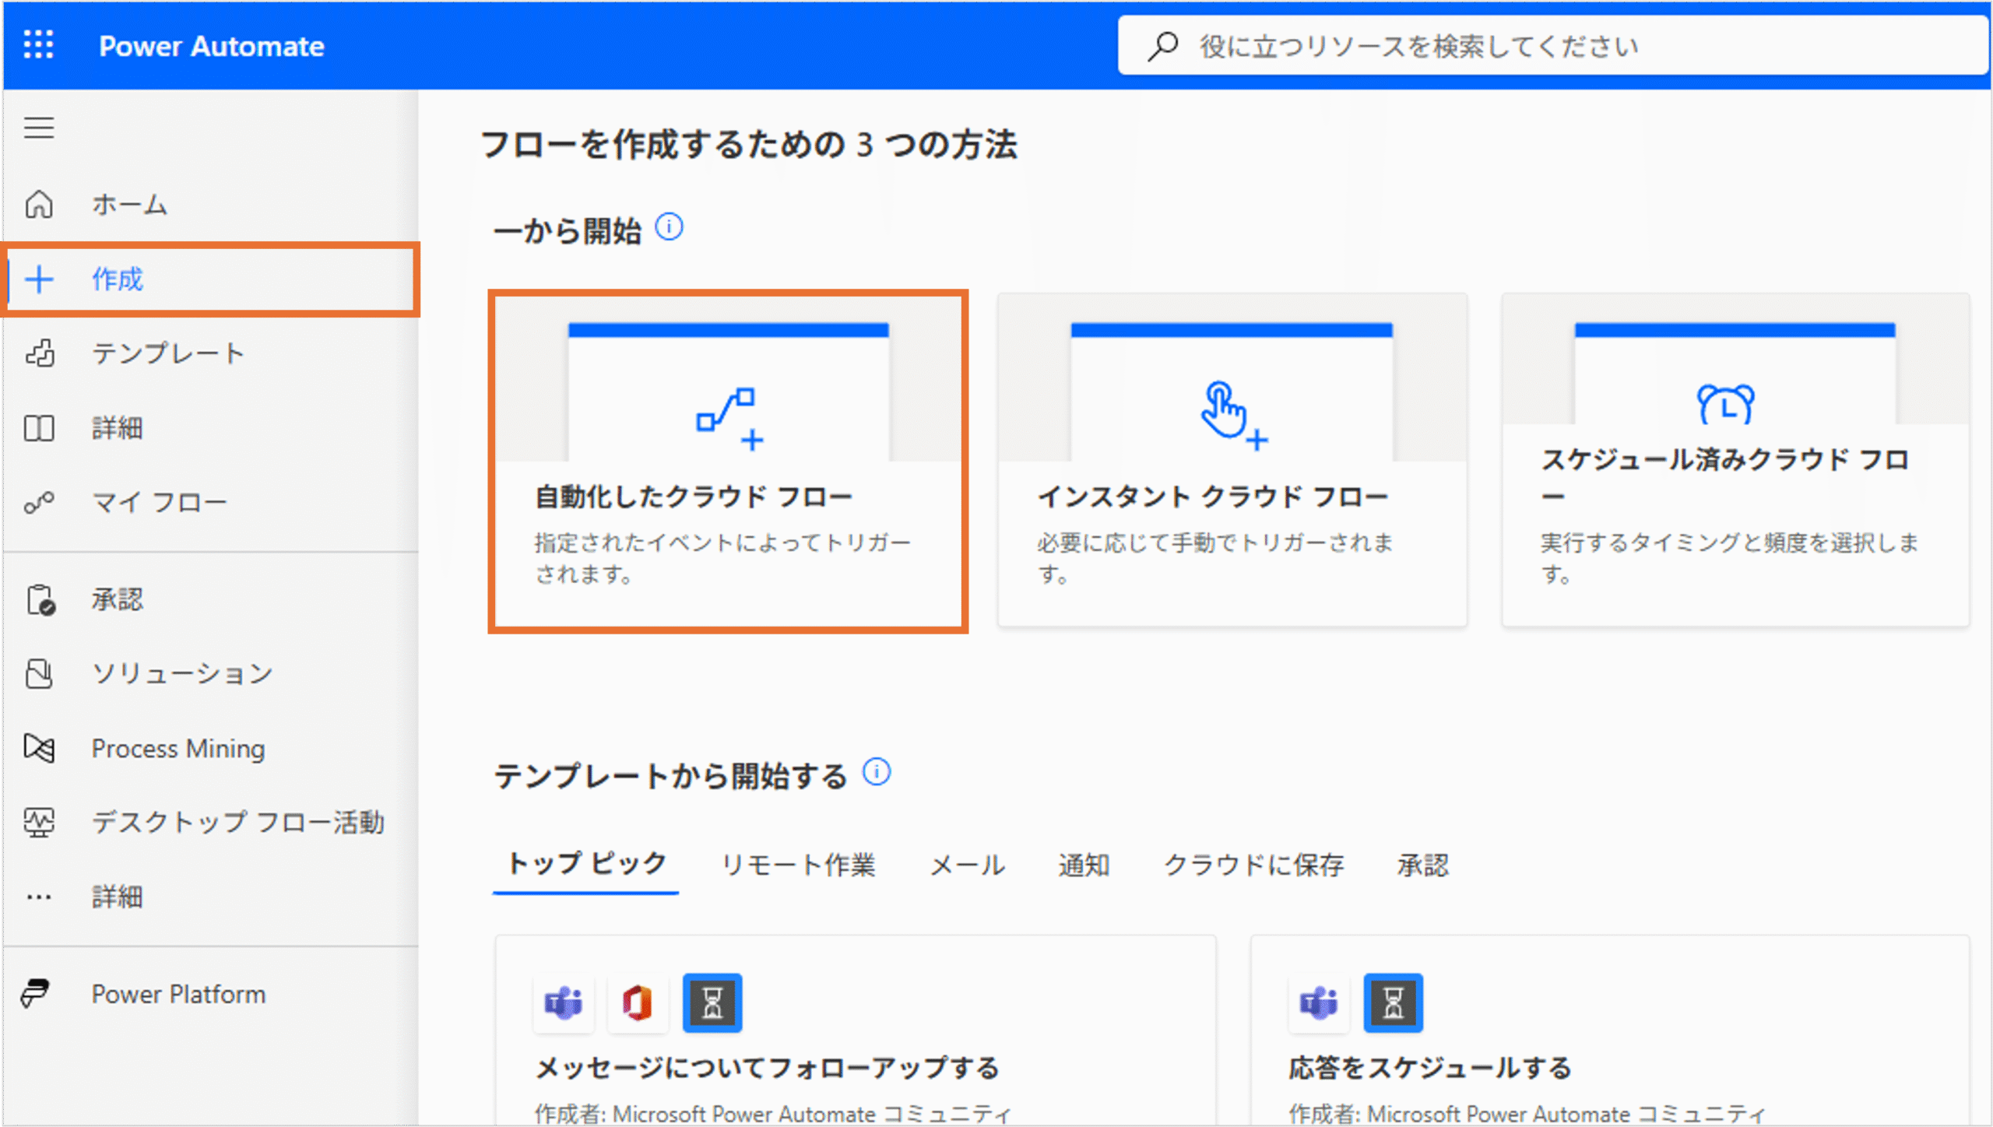Click the 承認 approvals clipboard icon
Screen dimensions: 1993x1127
(40, 599)
